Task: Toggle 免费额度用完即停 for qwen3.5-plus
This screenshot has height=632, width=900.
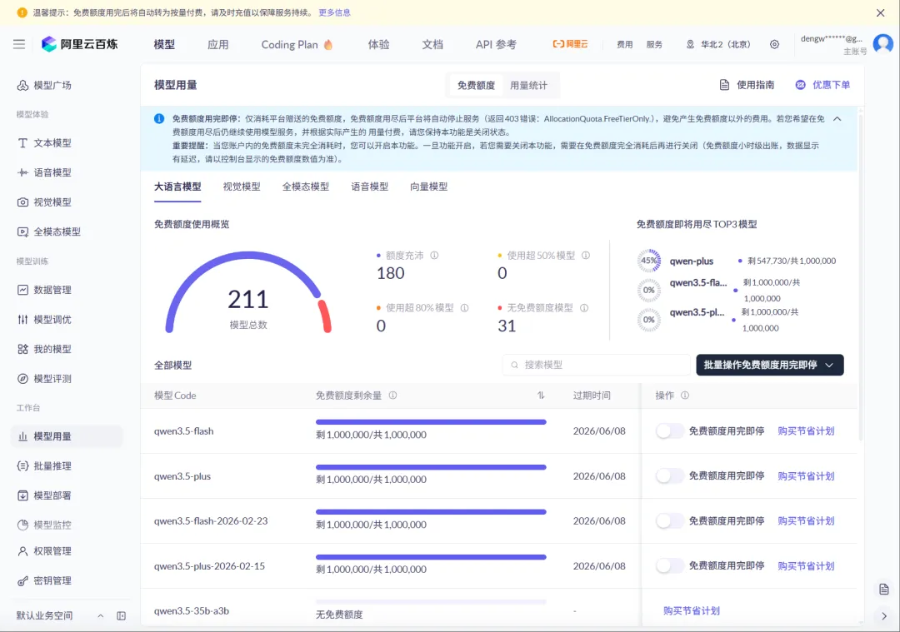Action: point(670,476)
